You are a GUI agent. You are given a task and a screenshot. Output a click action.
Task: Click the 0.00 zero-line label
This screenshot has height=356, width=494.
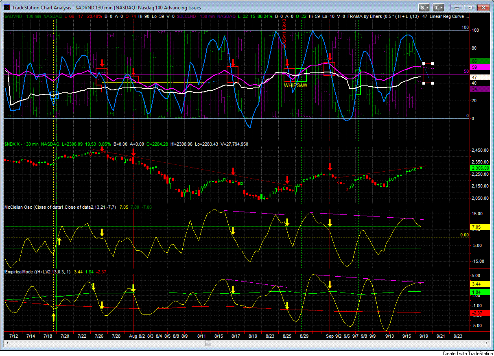tap(464, 235)
